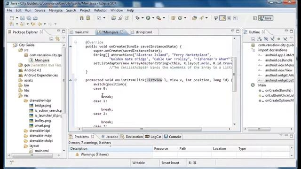Image resolution: width=301 pixels, height=169 pixels.
Task: Switch to the main.xml editor tab
Action: pos(81,32)
